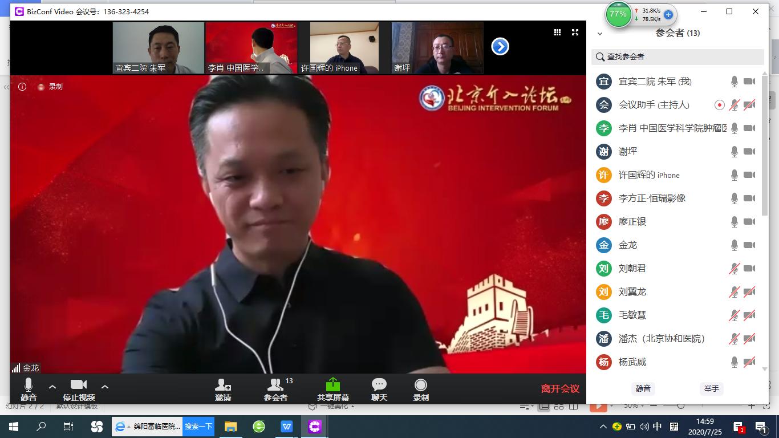This screenshot has height=438, width=779.
Task: Click the 中 input method indicator
Action: pos(658,427)
